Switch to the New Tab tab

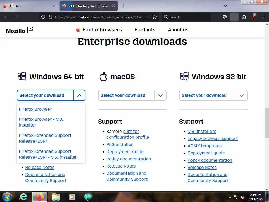pos(29,6)
